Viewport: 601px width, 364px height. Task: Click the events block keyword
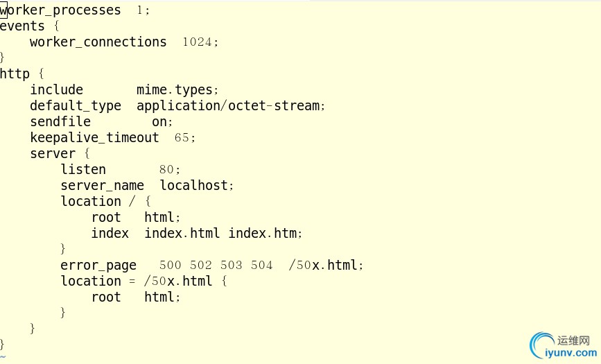coord(22,26)
